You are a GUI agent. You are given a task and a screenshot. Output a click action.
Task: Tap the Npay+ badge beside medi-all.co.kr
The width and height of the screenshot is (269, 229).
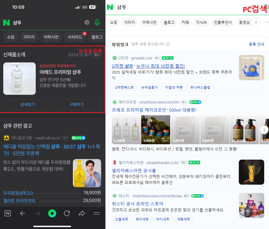tap(78, 138)
